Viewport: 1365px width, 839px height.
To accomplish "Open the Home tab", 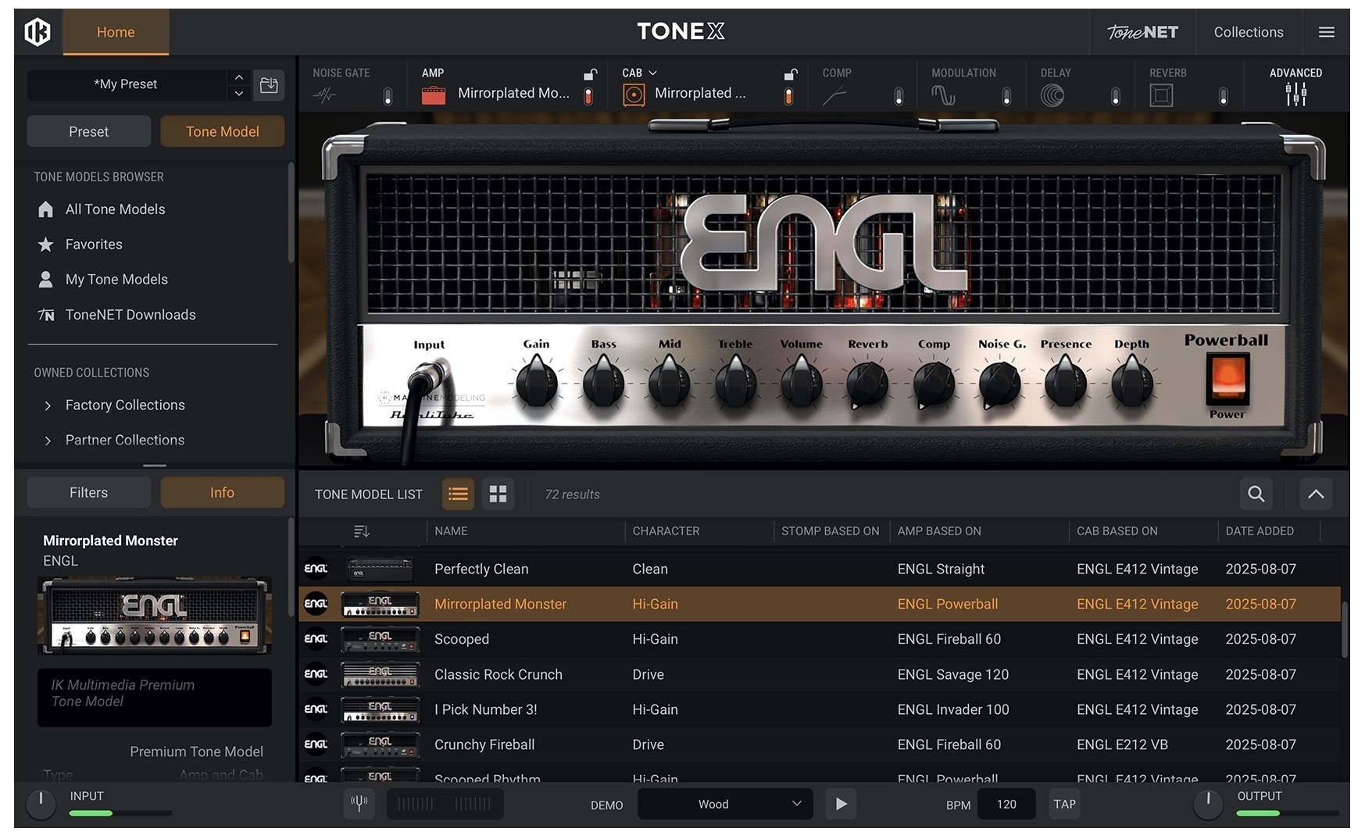I will coord(116,32).
